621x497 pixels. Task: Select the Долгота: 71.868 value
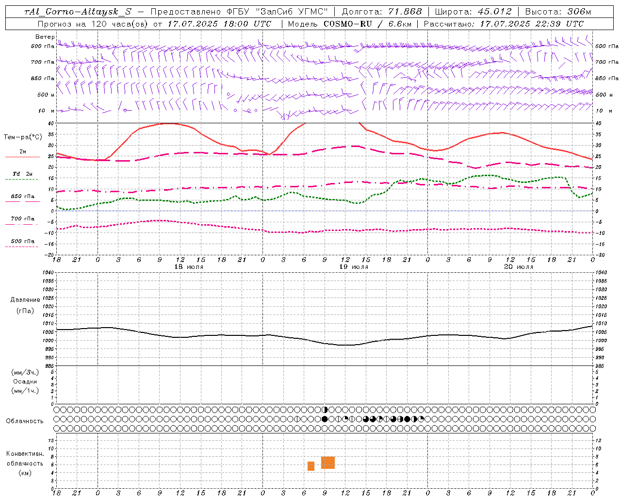(382, 12)
